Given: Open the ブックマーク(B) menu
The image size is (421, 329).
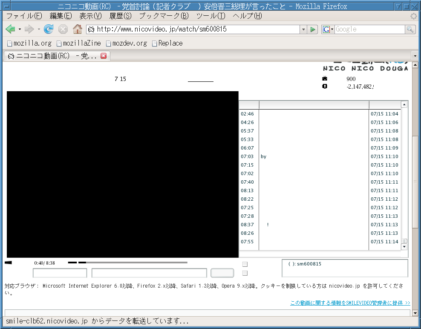Looking at the screenshot, I should tap(164, 16).
